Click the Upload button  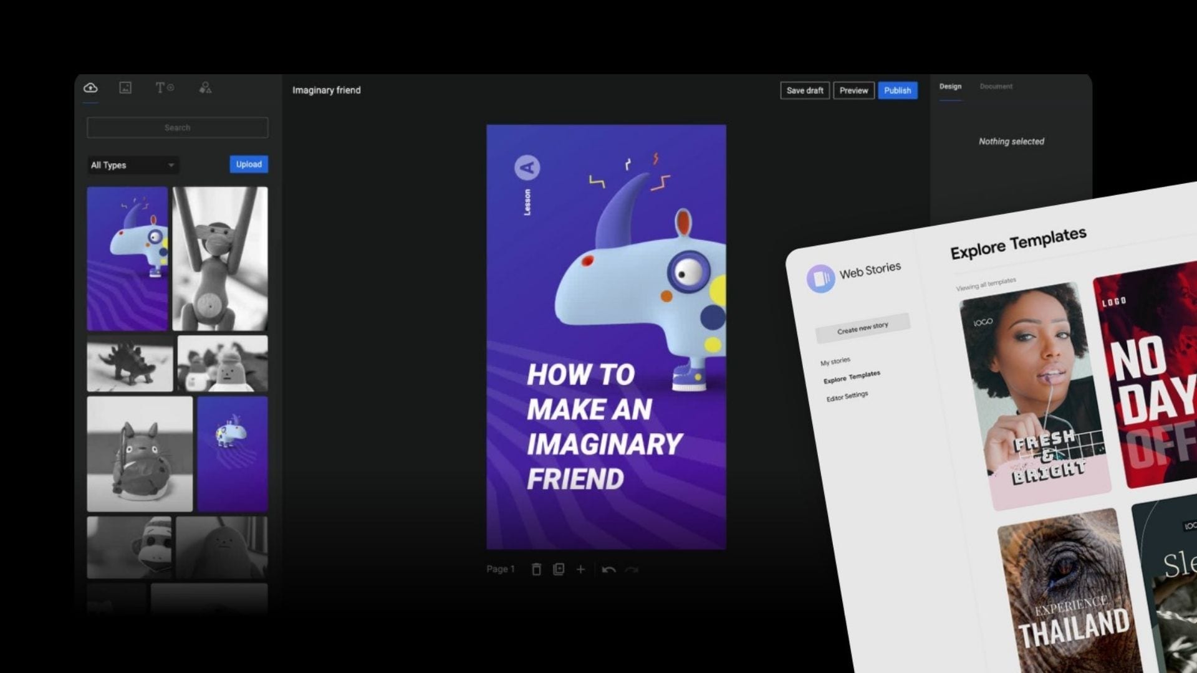(x=249, y=165)
